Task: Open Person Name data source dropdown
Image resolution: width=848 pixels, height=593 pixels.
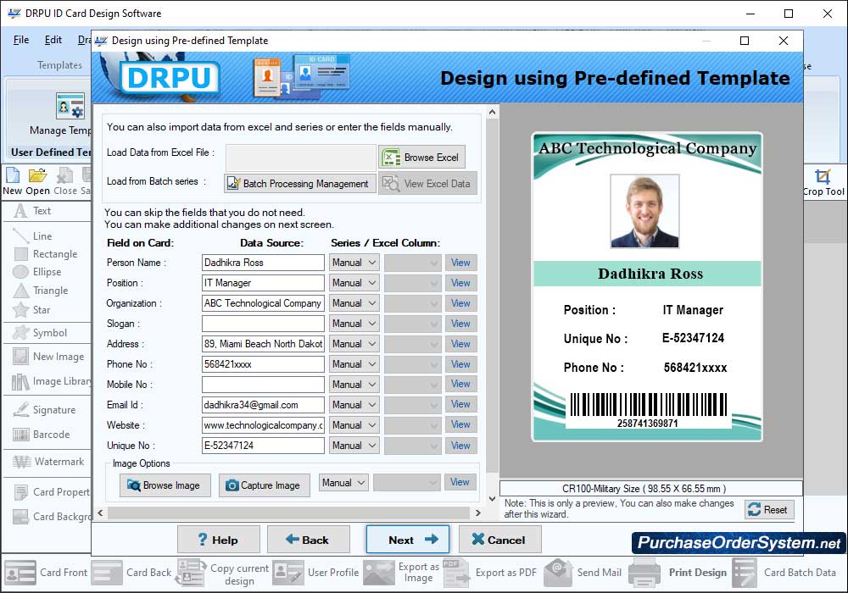Action: pyautogui.click(x=354, y=263)
